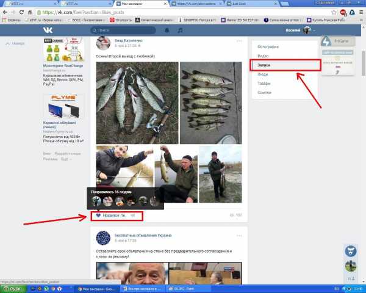
Task: Click cat-face chat avatar on right
Action: [x=351, y=251]
